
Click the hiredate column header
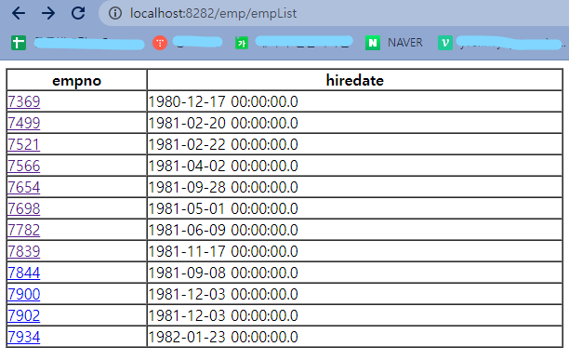pos(354,80)
